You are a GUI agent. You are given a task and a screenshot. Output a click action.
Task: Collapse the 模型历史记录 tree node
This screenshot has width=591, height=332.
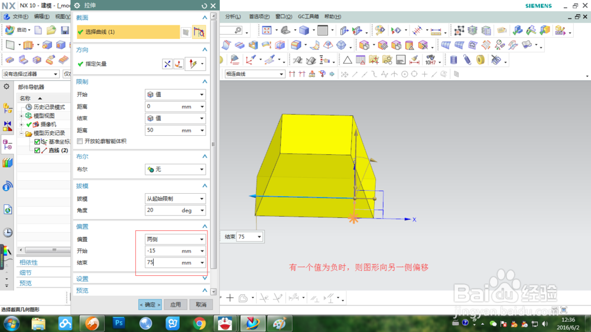21,133
